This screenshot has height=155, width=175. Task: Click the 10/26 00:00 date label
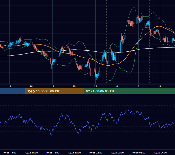coord(117,152)
